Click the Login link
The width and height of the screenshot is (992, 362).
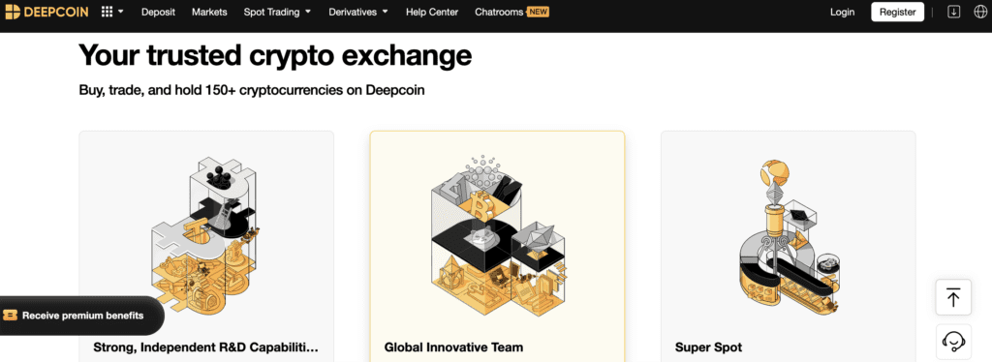pyautogui.click(x=842, y=12)
